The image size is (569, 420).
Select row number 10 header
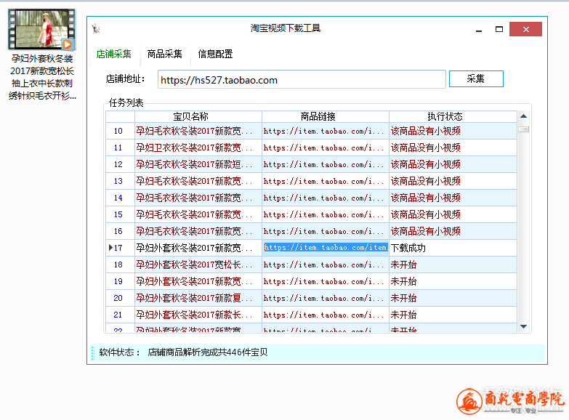tap(120, 131)
